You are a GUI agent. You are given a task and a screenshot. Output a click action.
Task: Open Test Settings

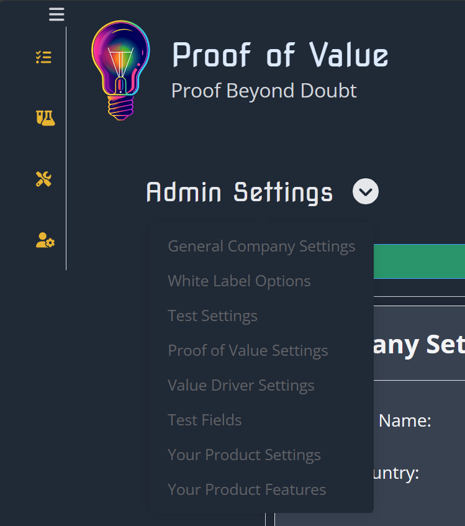click(x=212, y=315)
